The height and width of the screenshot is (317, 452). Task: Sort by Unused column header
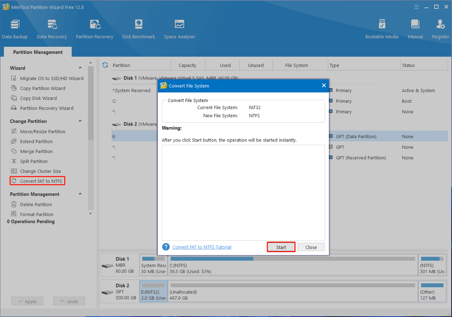(x=256, y=65)
